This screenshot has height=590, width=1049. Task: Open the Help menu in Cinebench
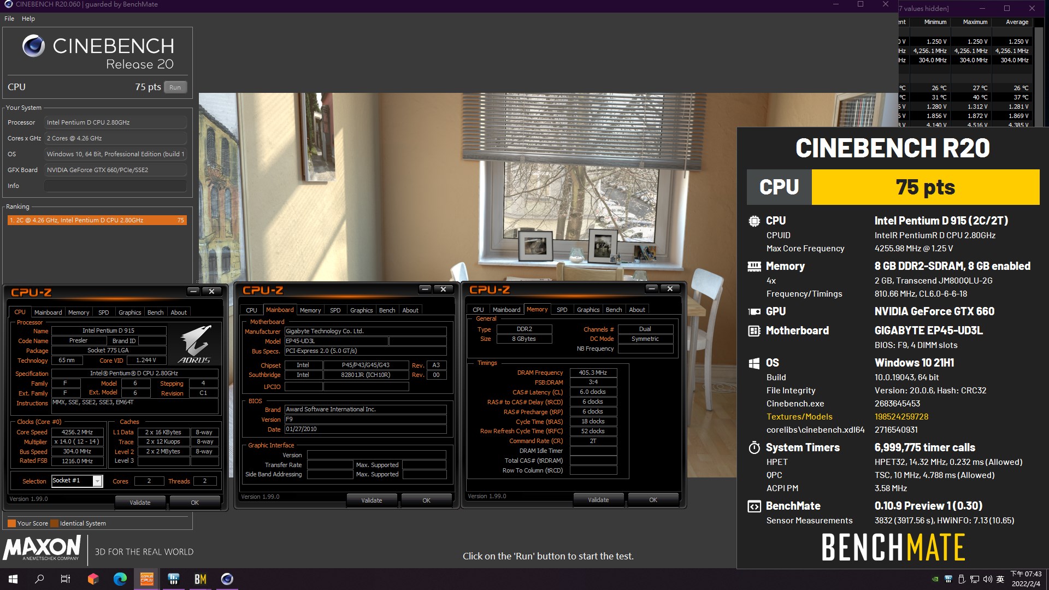[x=28, y=19]
